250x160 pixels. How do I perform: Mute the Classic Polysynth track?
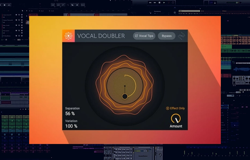point(22,20)
